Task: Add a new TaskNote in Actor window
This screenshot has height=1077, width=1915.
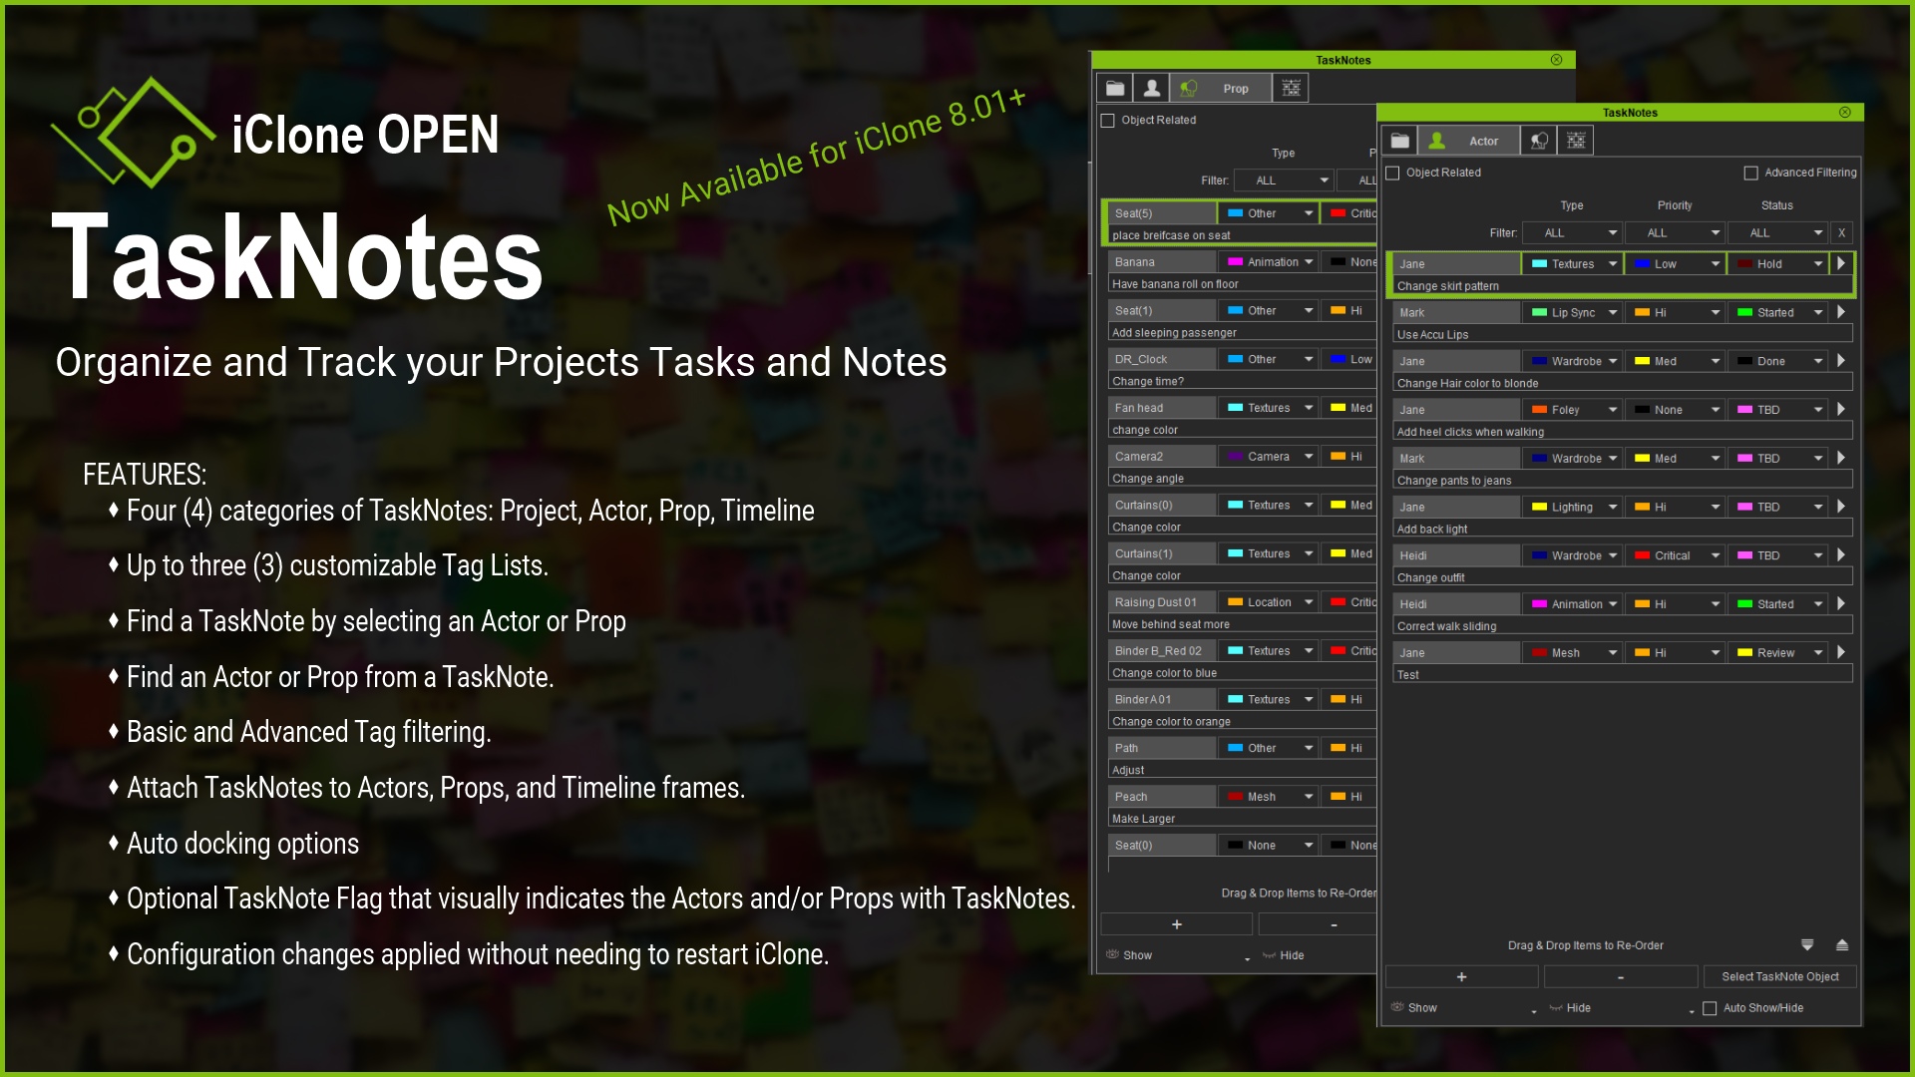Action: tap(1461, 976)
